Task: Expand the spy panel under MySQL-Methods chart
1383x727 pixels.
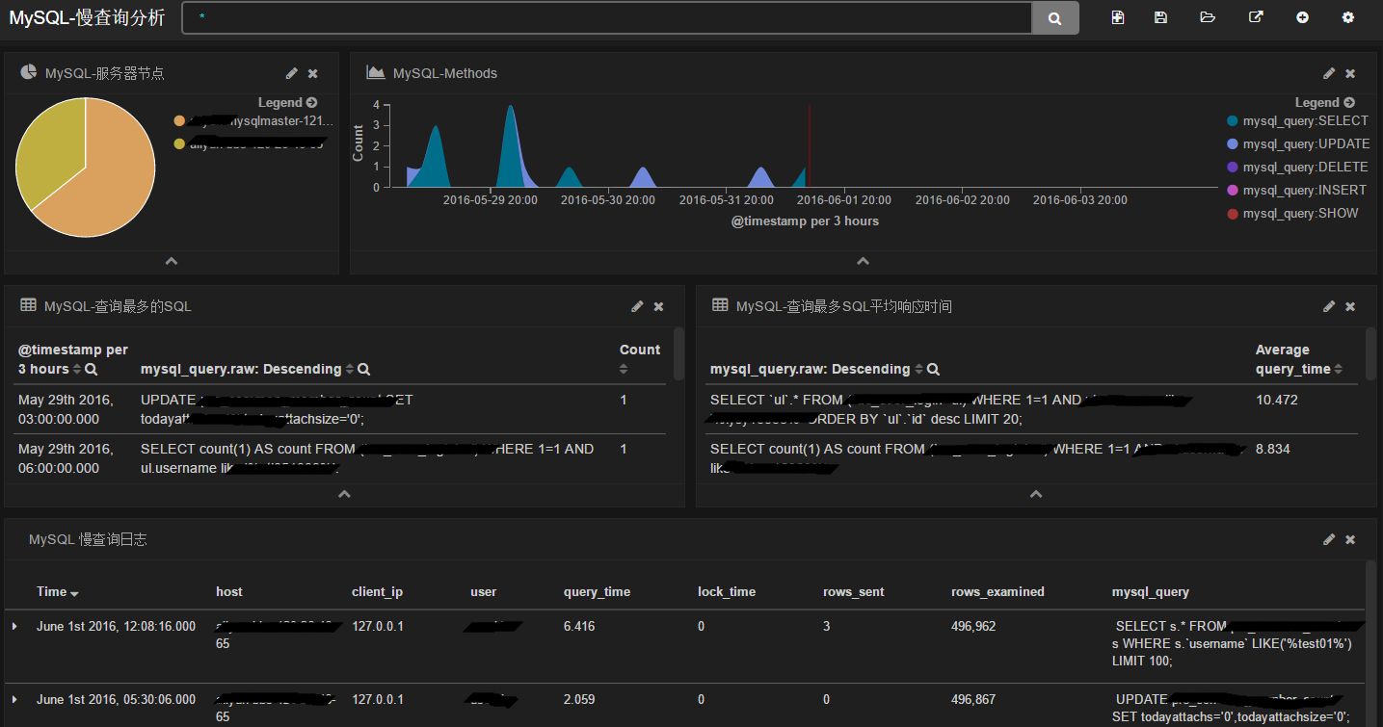Action: 864,261
